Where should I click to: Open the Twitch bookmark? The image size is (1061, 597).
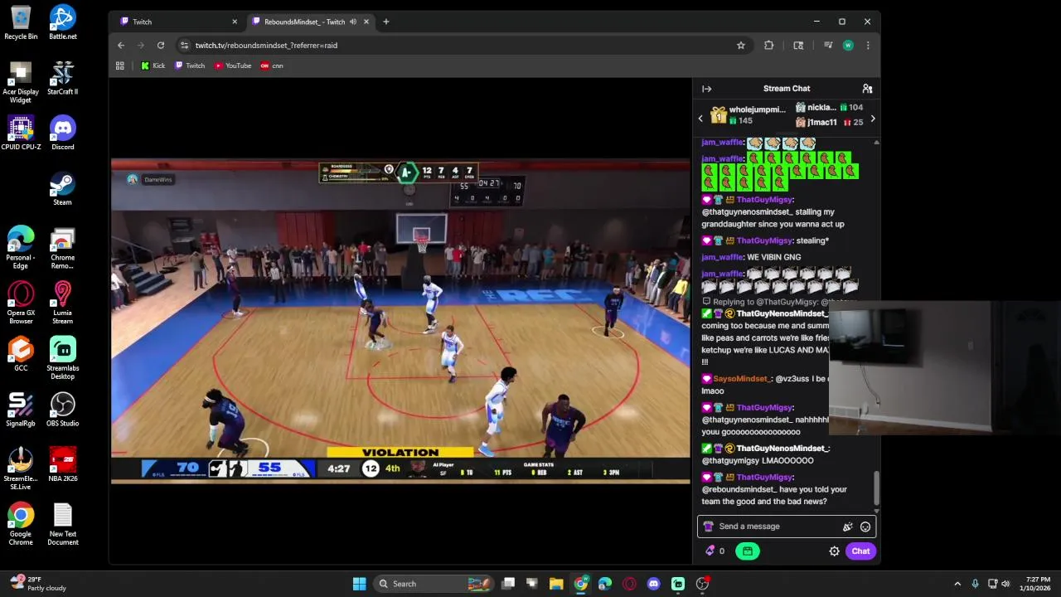[190, 66]
